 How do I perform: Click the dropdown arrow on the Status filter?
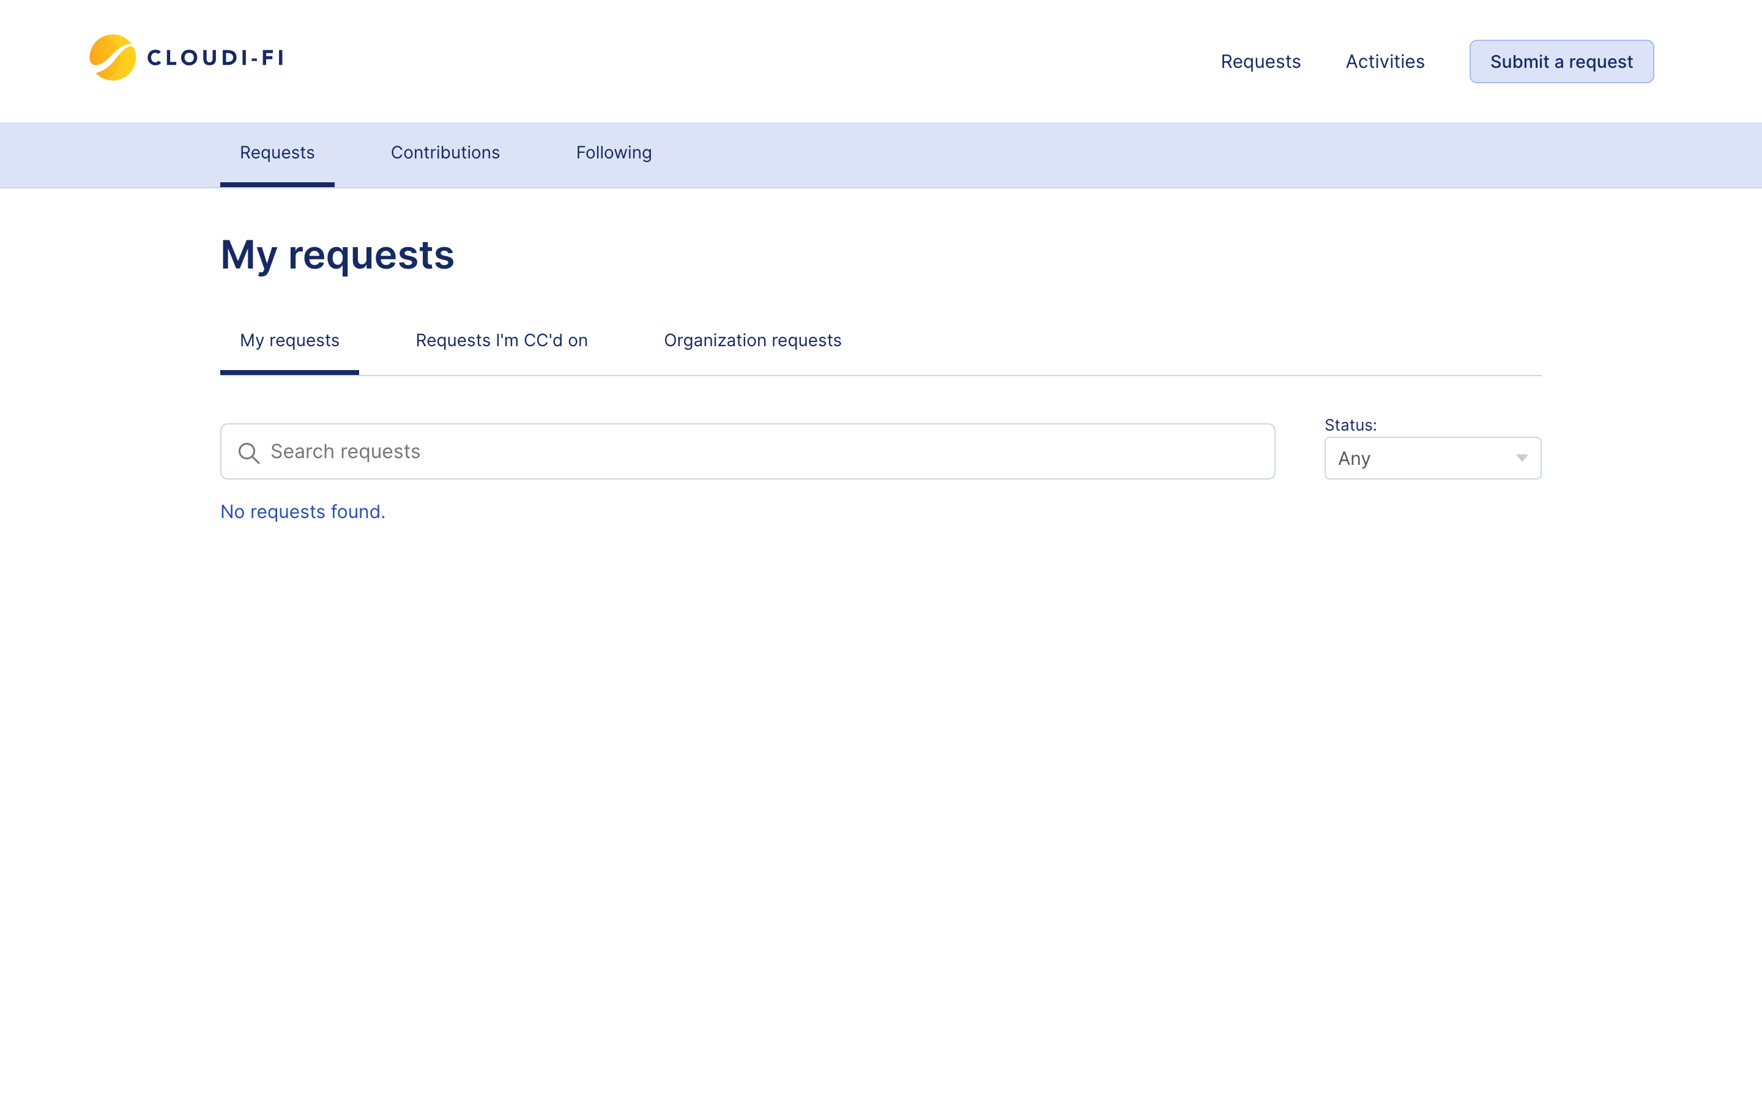click(x=1522, y=458)
